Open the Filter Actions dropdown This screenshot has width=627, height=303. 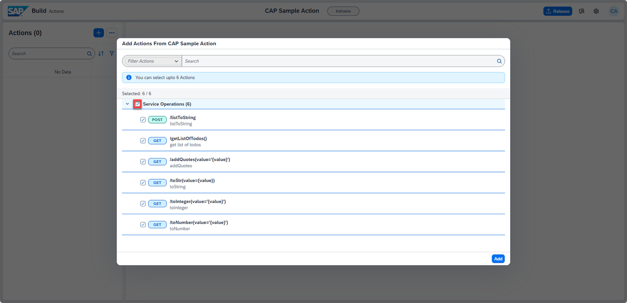(152, 61)
